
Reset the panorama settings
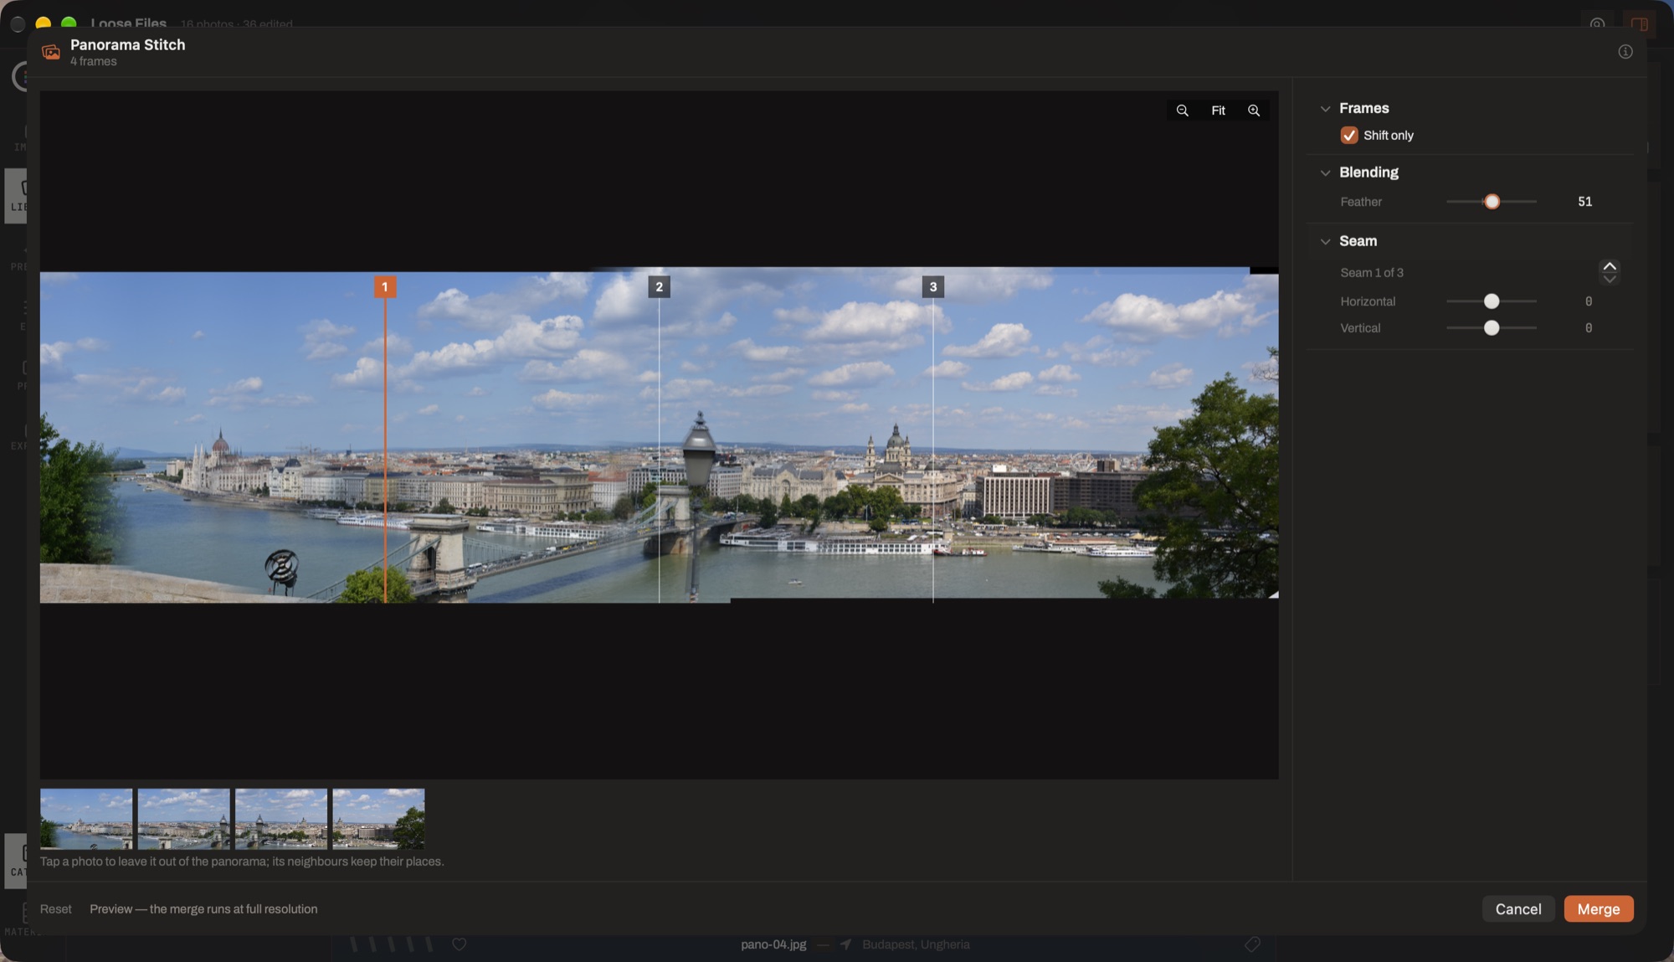pos(55,909)
